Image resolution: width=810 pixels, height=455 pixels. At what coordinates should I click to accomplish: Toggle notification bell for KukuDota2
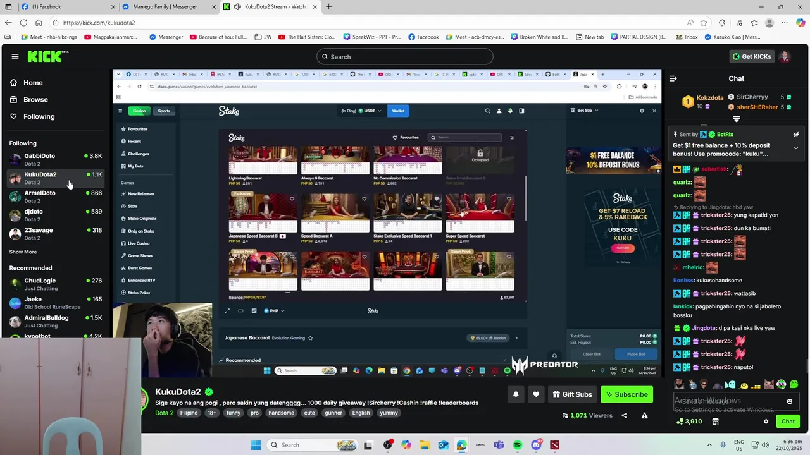tap(516, 394)
